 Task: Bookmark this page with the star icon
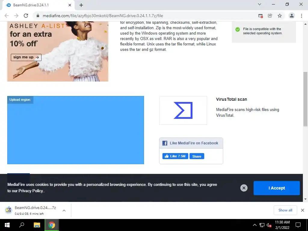280,16
